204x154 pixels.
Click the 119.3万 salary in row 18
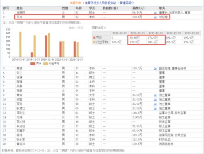tap(137, 135)
